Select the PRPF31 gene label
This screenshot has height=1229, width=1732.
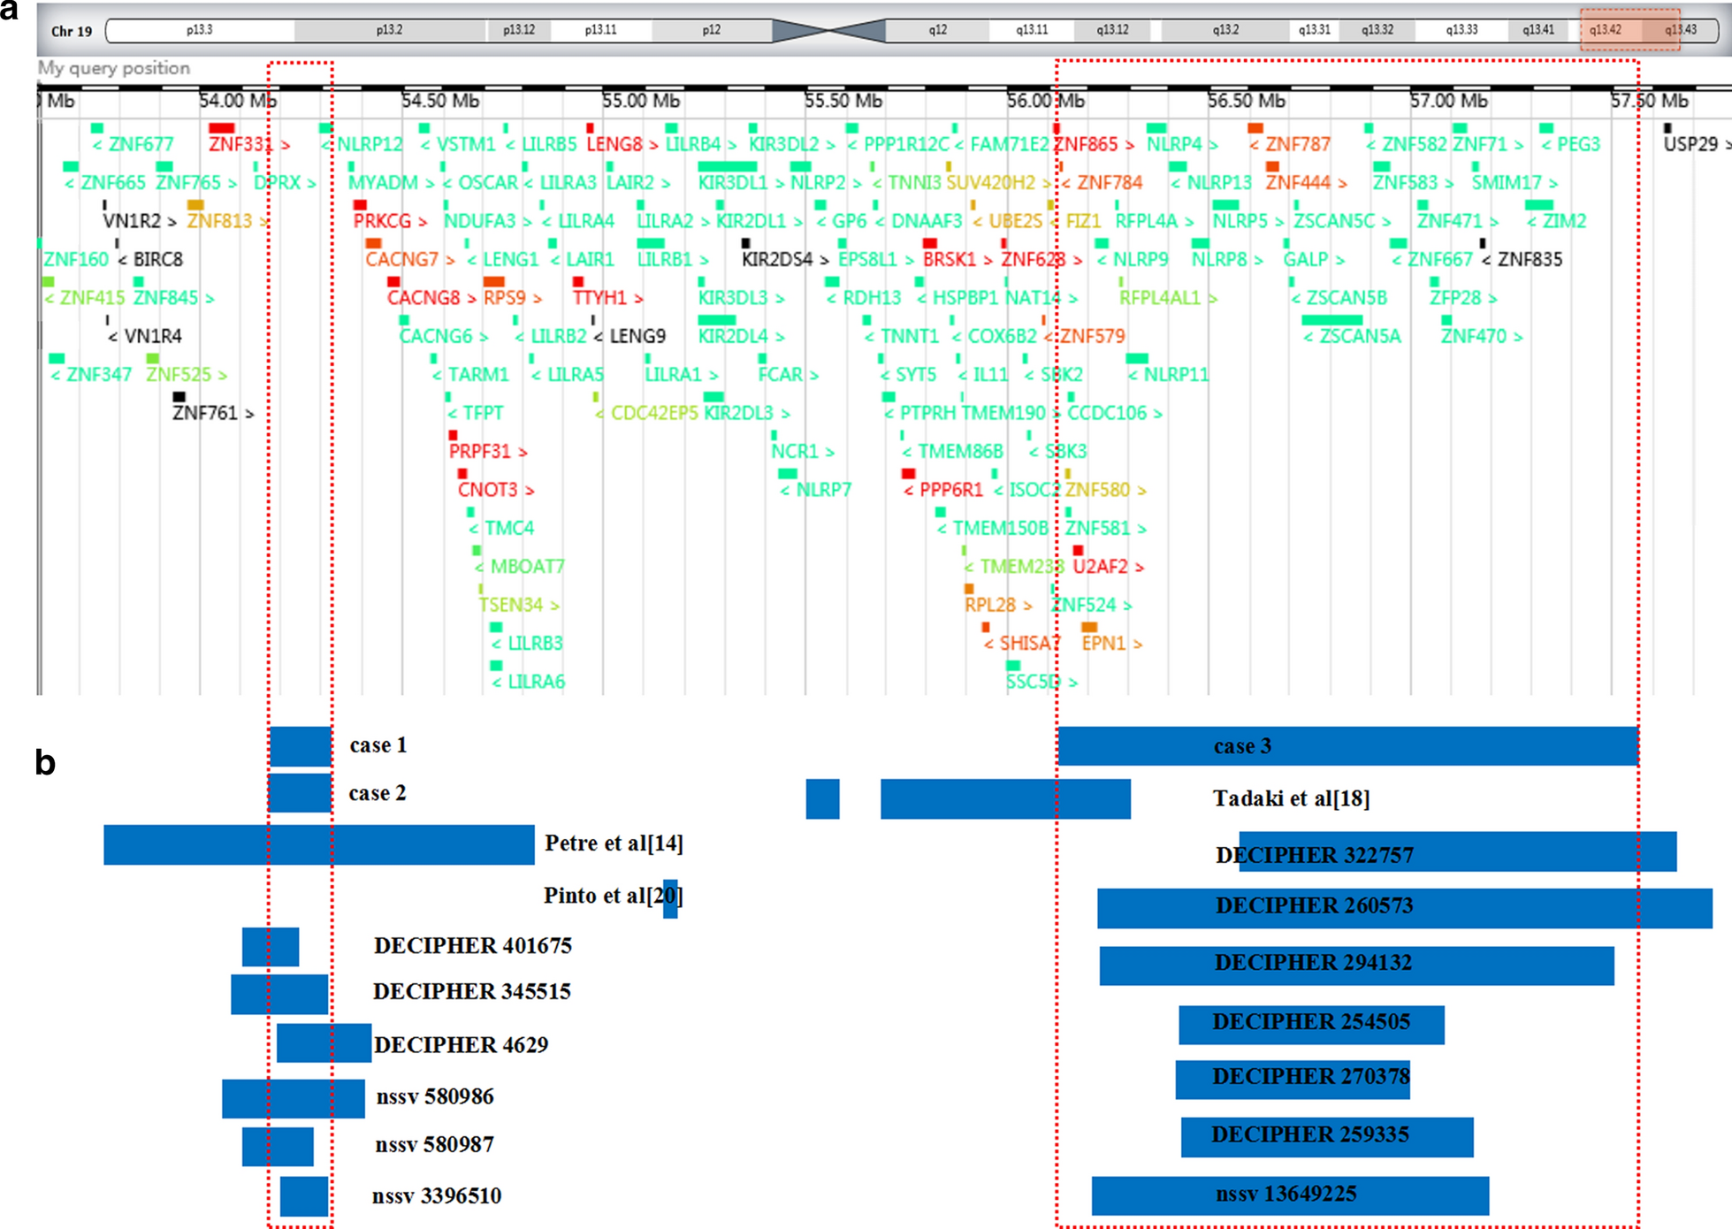(480, 451)
